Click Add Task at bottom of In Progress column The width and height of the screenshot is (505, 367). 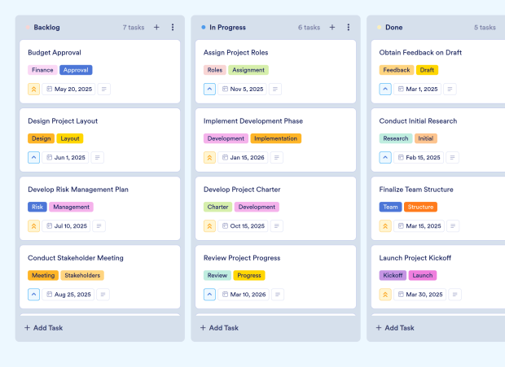click(219, 328)
